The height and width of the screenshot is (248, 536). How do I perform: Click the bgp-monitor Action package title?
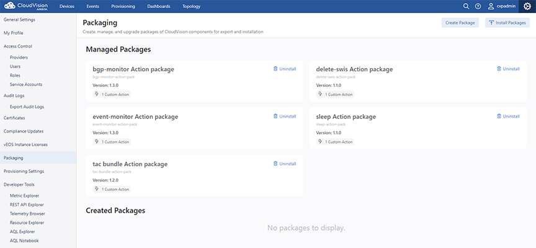click(133, 69)
